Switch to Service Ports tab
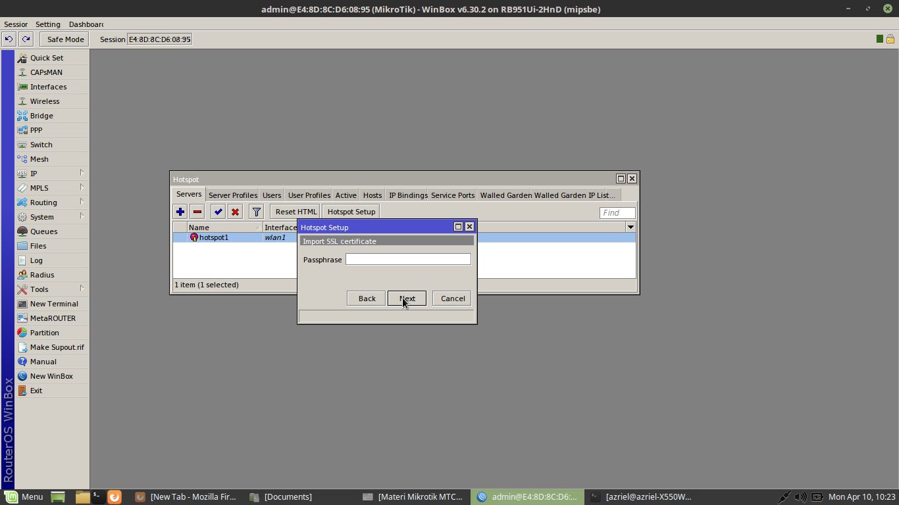This screenshot has height=505, width=899. pyautogui.click(x=453, y=195)
